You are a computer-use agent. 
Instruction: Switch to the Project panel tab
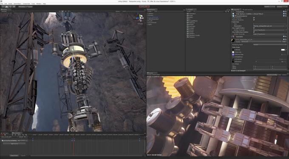pyautogui.click(x=190, y=10)
